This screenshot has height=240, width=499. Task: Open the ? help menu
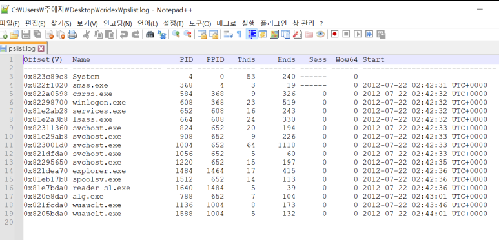click(x=321, y=23)
